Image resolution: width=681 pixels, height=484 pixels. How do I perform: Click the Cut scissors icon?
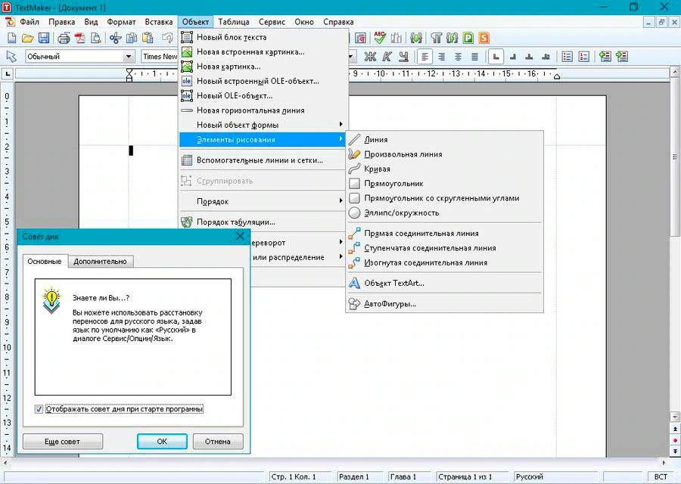coord(116,39)
